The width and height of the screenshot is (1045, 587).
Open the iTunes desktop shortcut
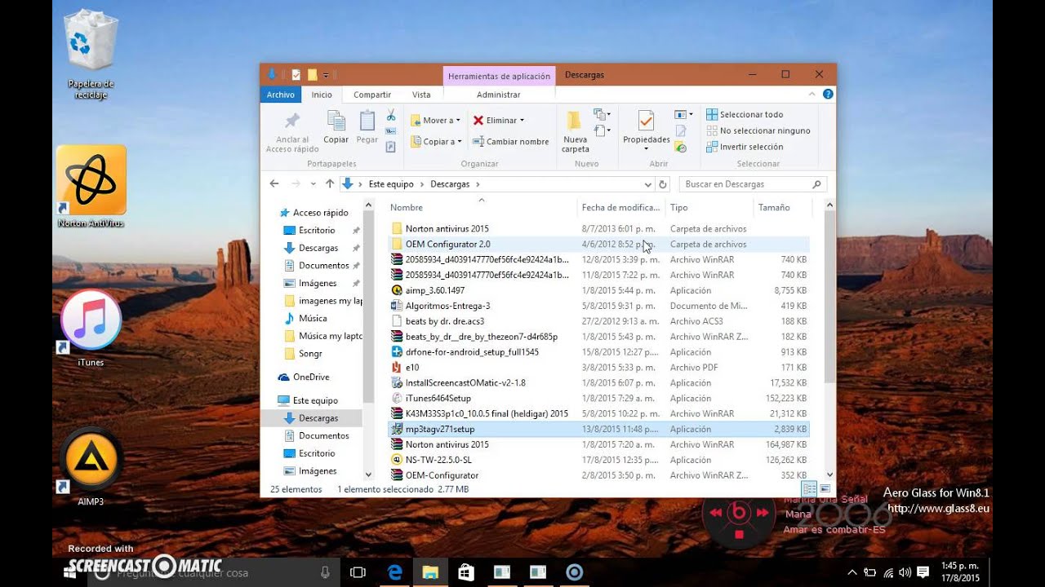pyautogui.click(x=91, y=329)
